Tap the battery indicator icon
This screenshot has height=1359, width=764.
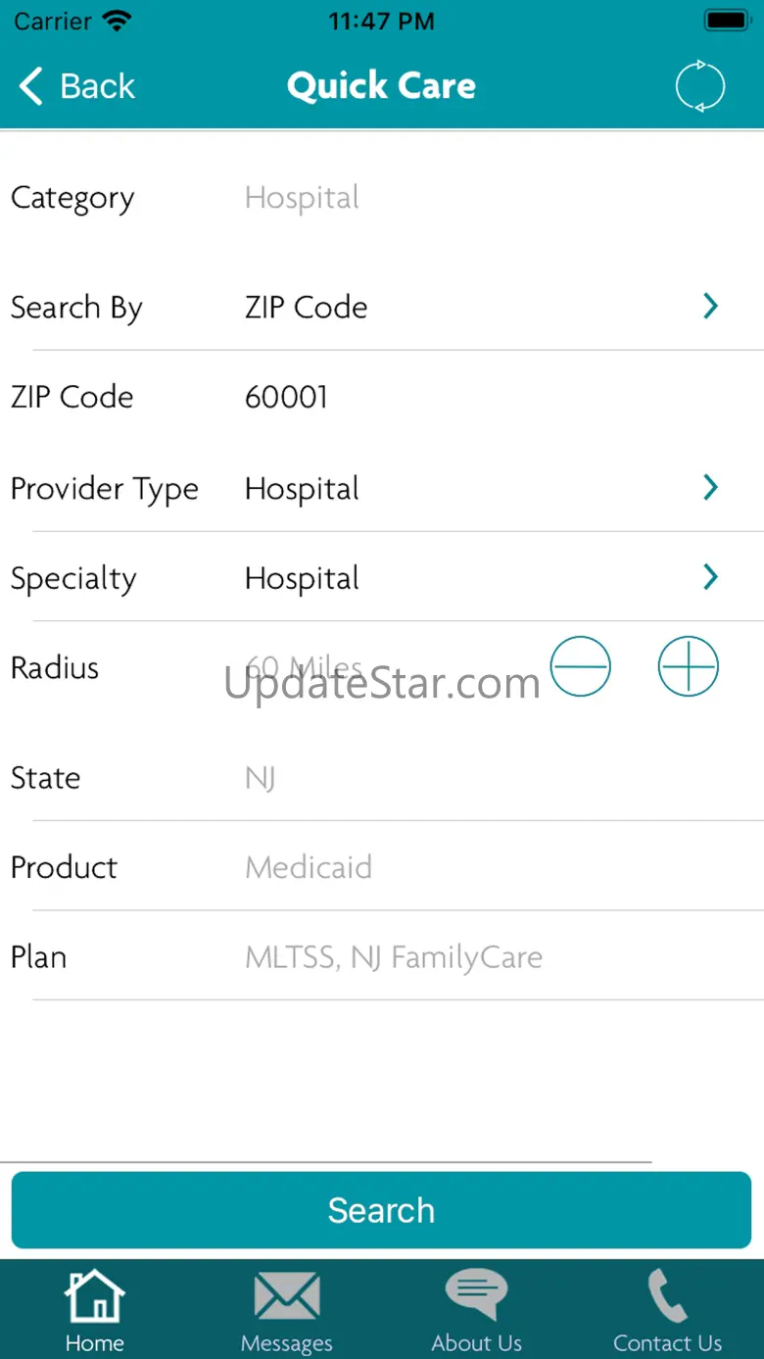pos(727,21)
